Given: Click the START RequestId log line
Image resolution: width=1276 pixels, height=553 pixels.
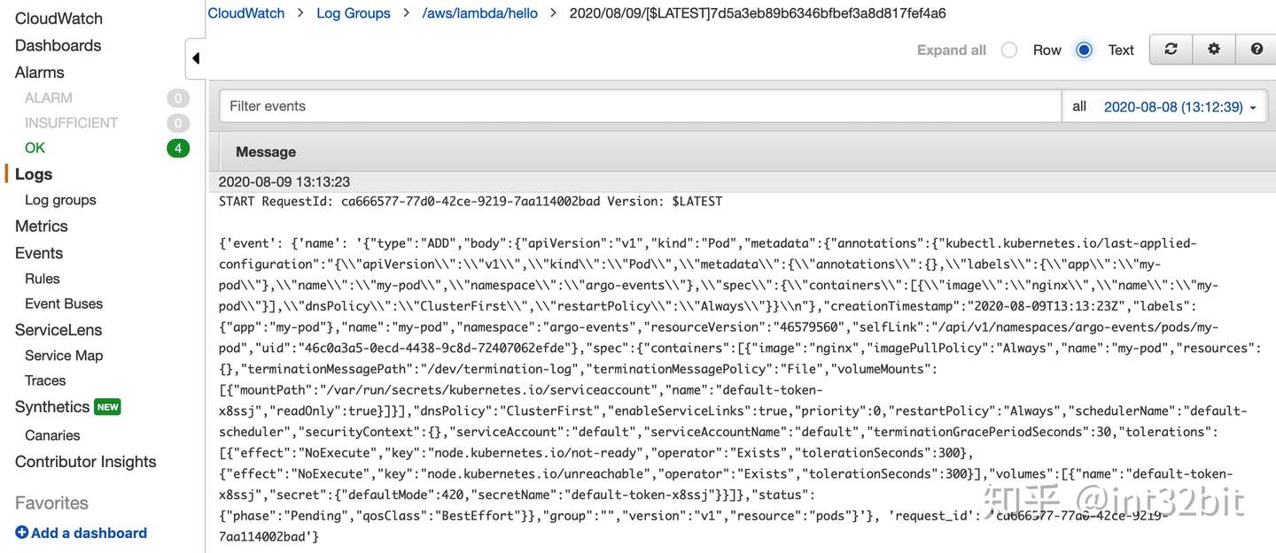Looking at the screenshot, I should tap(471, 202).
